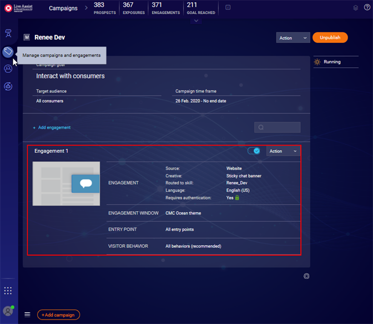Click the Add campaign button
The width and height of the screenshot is (373, 324).
click(59, 315)
